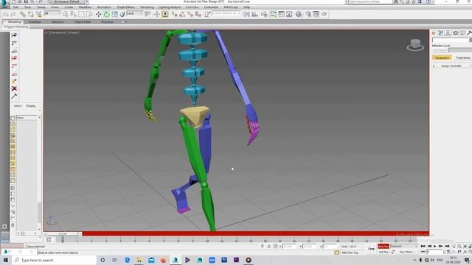Viewport: 472px width, 265px height.
Task: Switch to the Freeform ribbon tab
Action: coord(35,22)
